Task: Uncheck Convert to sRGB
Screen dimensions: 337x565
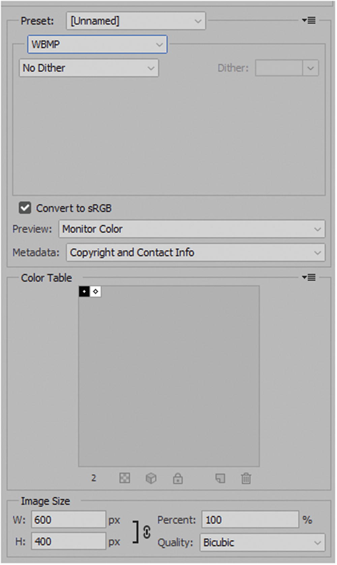Action: 25,208
